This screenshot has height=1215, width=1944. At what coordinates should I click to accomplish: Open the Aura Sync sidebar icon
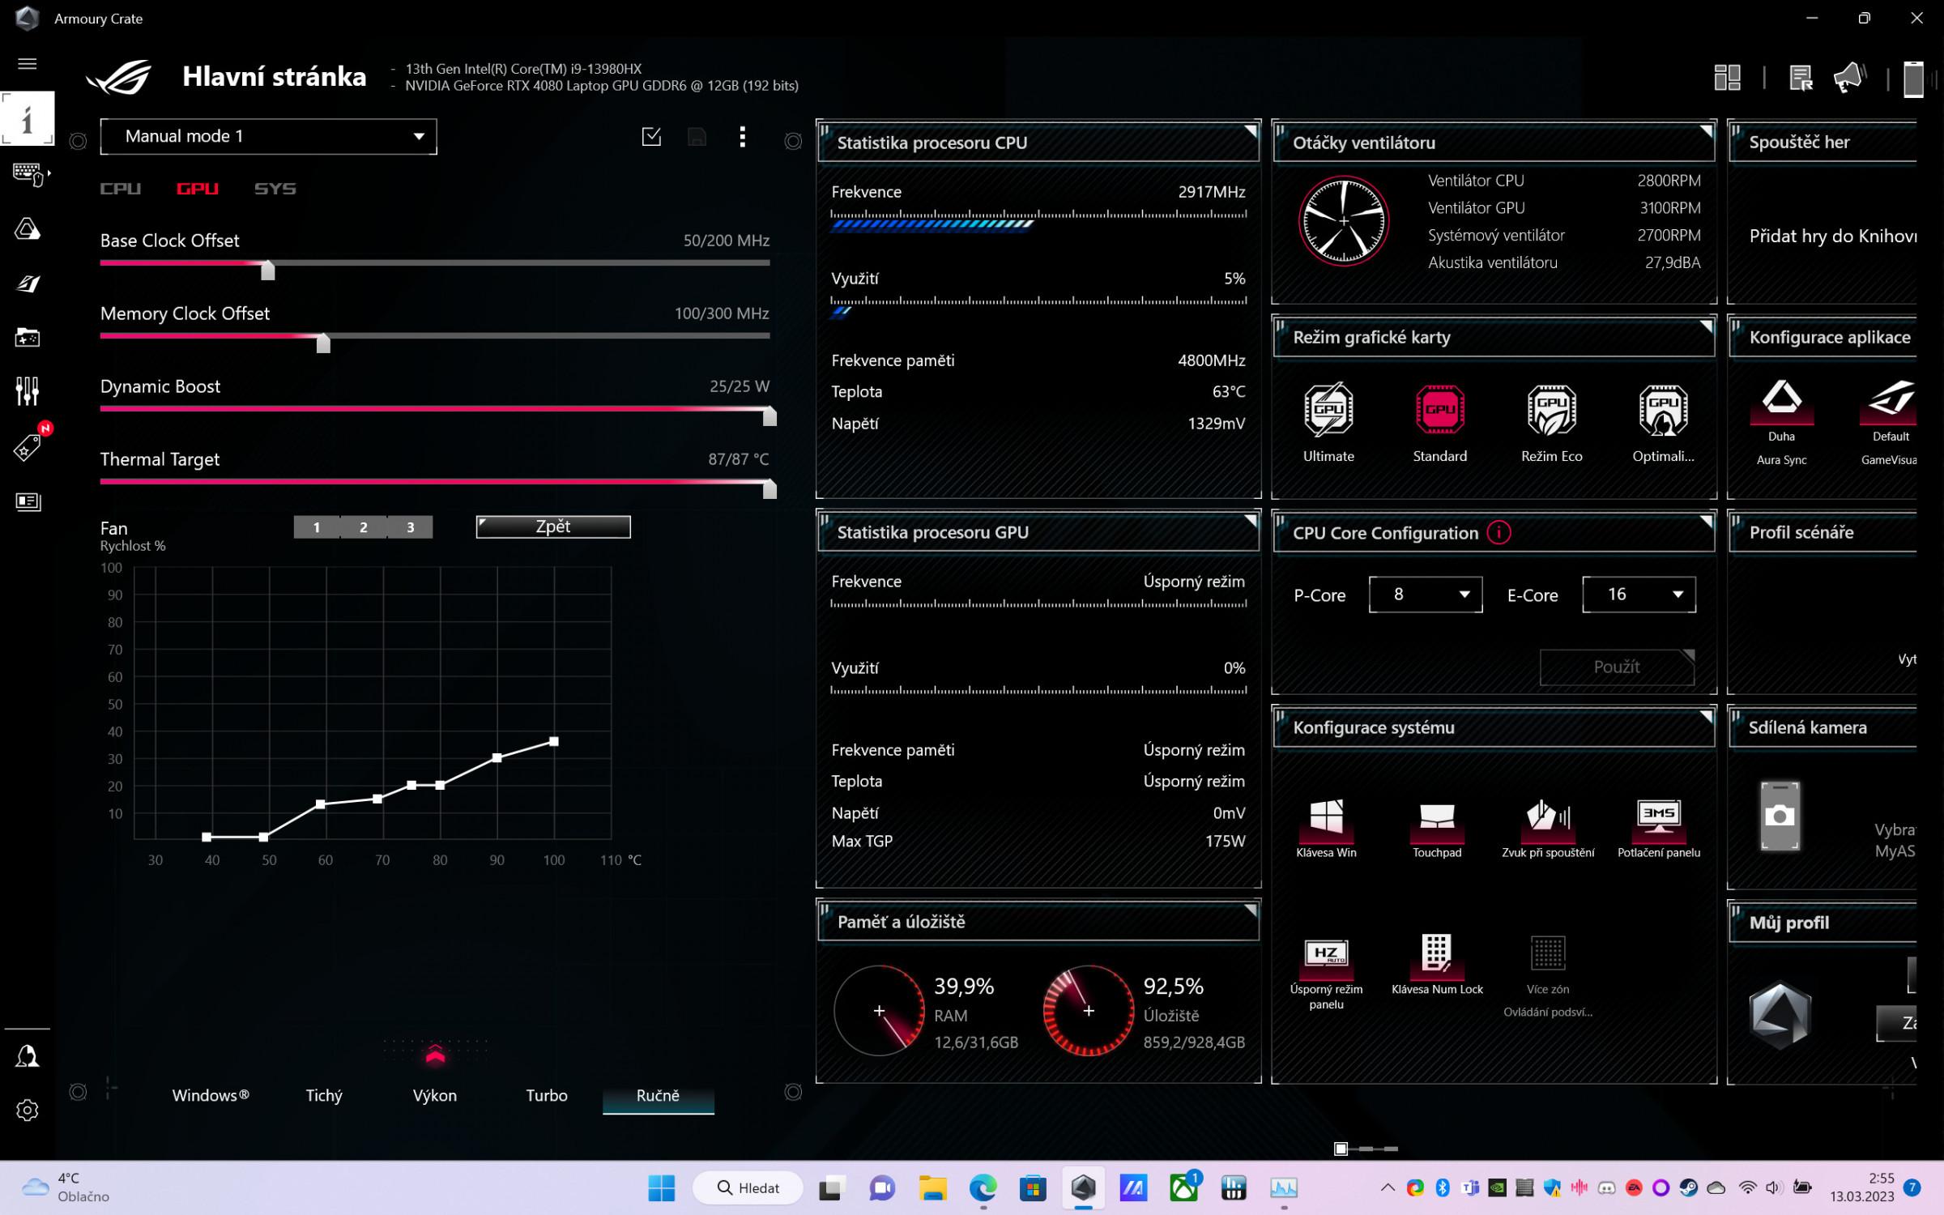(27, 229)
